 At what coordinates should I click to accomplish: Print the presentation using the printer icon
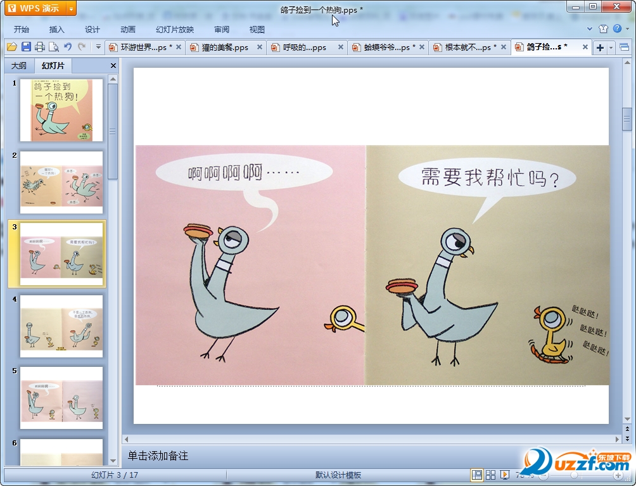click(x=40, y=47)
